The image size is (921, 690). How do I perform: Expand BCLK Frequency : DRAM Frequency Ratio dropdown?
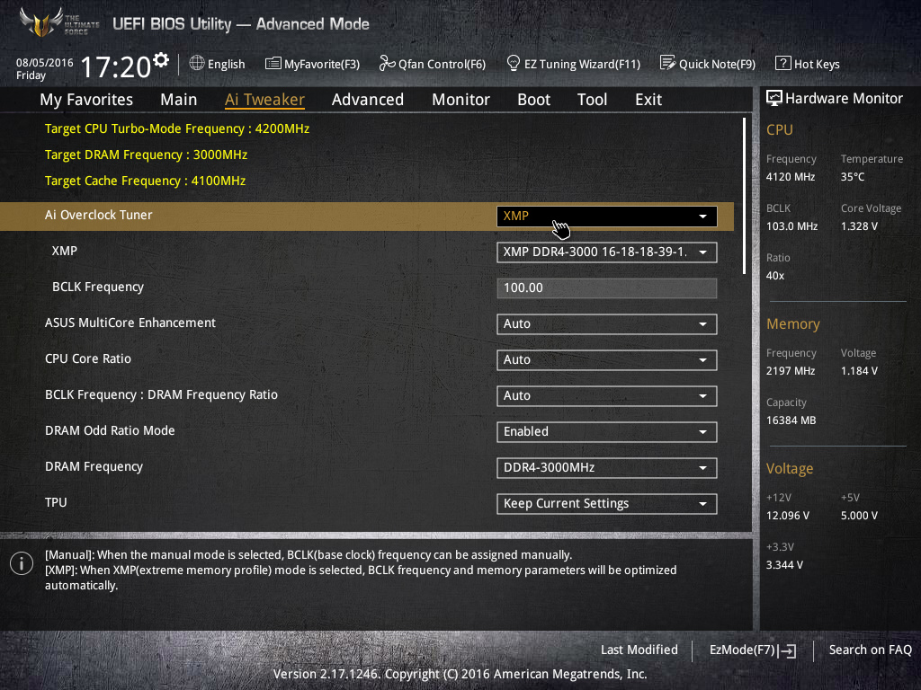click(x=607, y=396)
